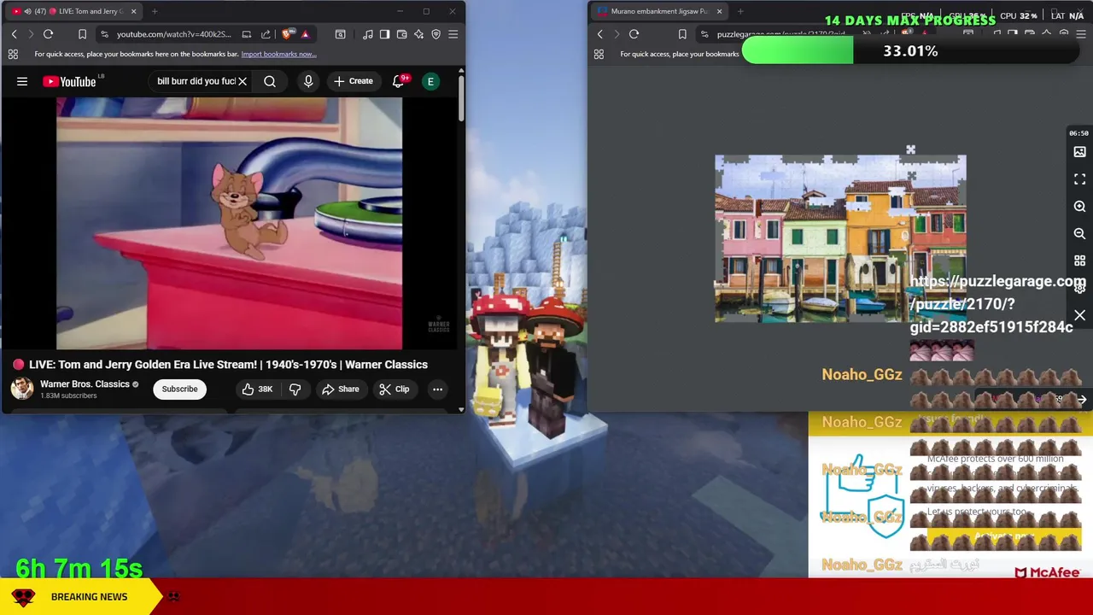1093x615 pixels.
Task: Open YouTube window browser main menu
Action: click(453, 34)
